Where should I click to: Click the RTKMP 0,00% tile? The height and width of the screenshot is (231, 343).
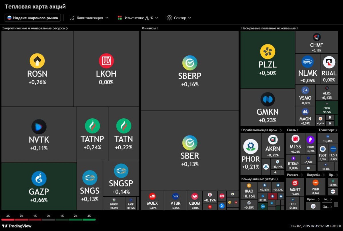point(293,163)
